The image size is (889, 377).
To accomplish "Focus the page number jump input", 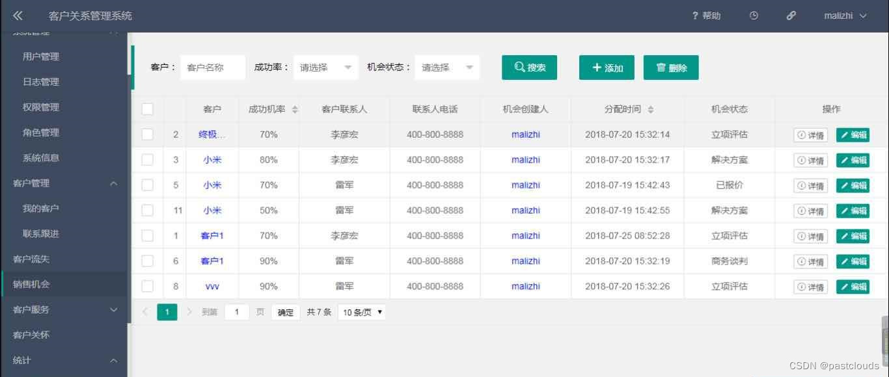I will 237,312.
